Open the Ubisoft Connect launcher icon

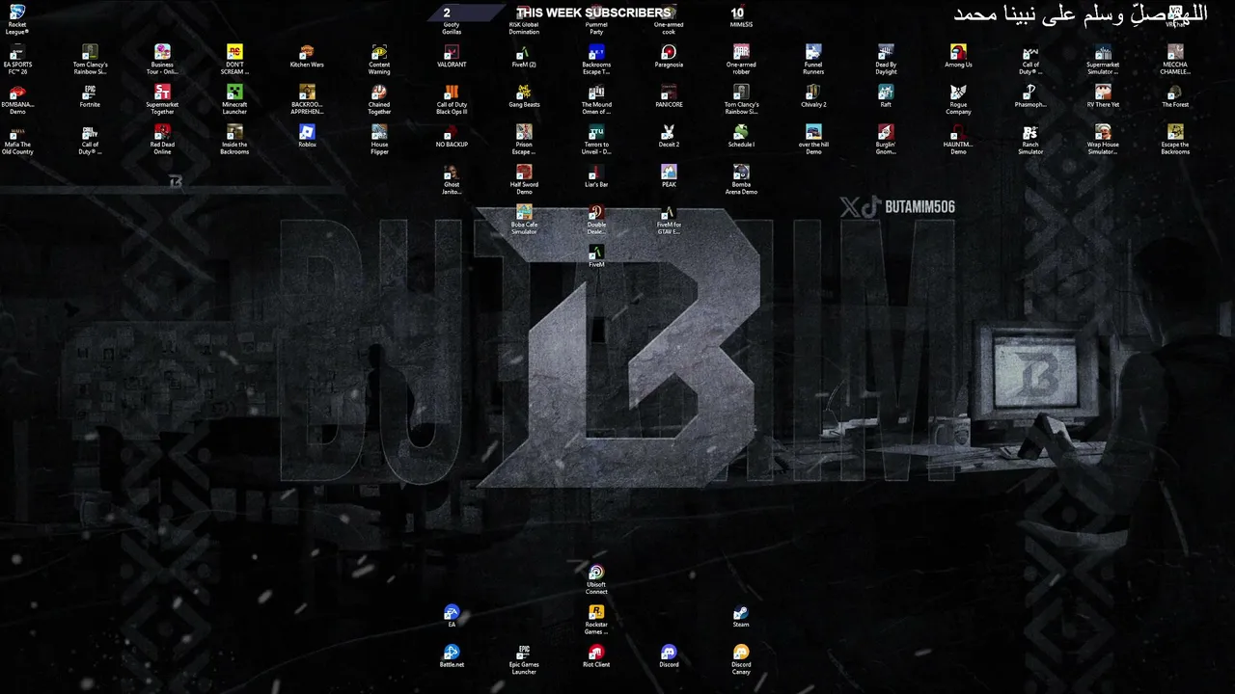pyautogui.click(x=596, y=578)
